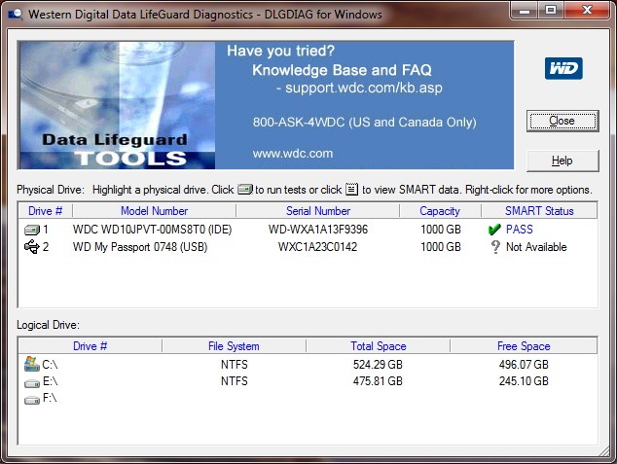
Task: Minimize the DLGDIAG window
Action: coord(525,11)
